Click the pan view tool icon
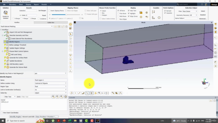This screenshot has height=123, width=218. pos(71,42)
